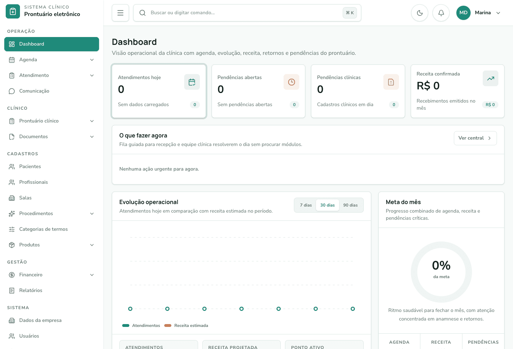Image resolution: width=513 pixels, height=349 pixels.
Task: Expand the Atendimento submenu chevron
Action: tap(92, 75)
